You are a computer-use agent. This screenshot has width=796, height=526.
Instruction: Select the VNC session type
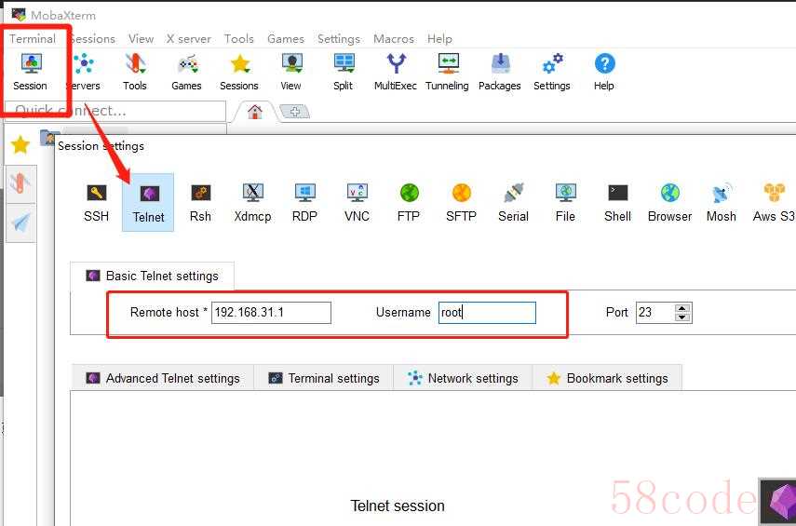[357, 203]
